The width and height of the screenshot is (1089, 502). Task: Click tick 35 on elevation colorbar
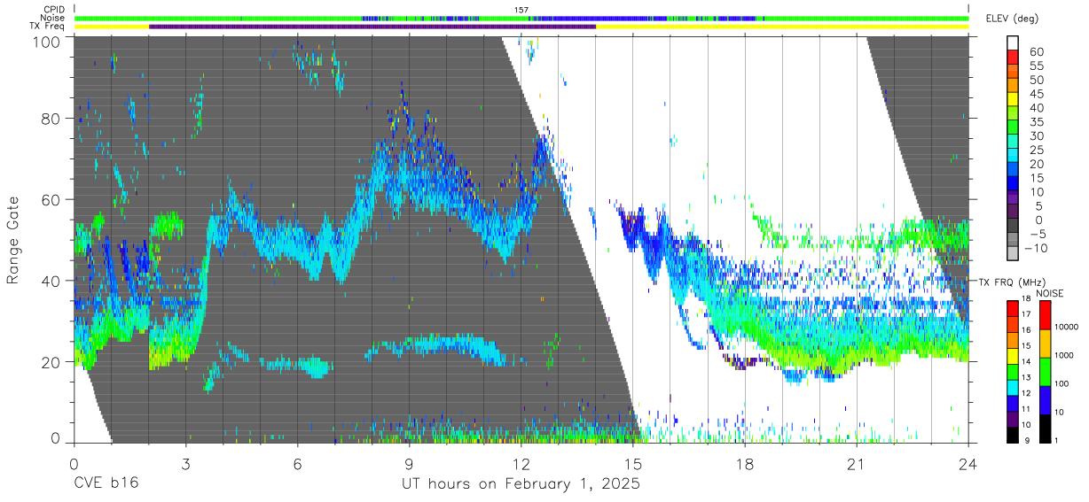point(1035,122)
